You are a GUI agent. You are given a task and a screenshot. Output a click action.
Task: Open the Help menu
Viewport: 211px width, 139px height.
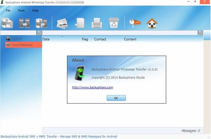pos(35,10)
